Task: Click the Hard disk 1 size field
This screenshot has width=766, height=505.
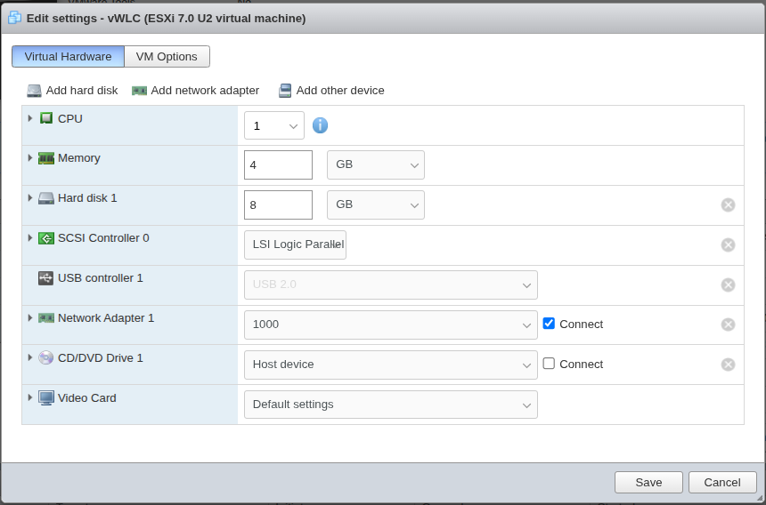Action: (x=278, y=204)
